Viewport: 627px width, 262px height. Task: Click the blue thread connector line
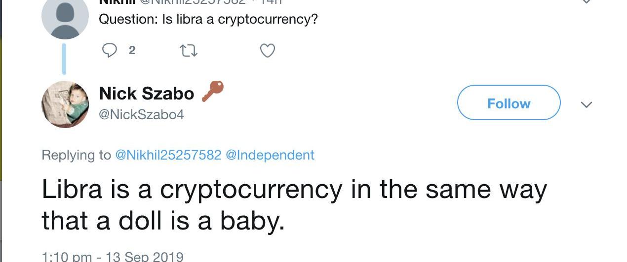(64, 59)
